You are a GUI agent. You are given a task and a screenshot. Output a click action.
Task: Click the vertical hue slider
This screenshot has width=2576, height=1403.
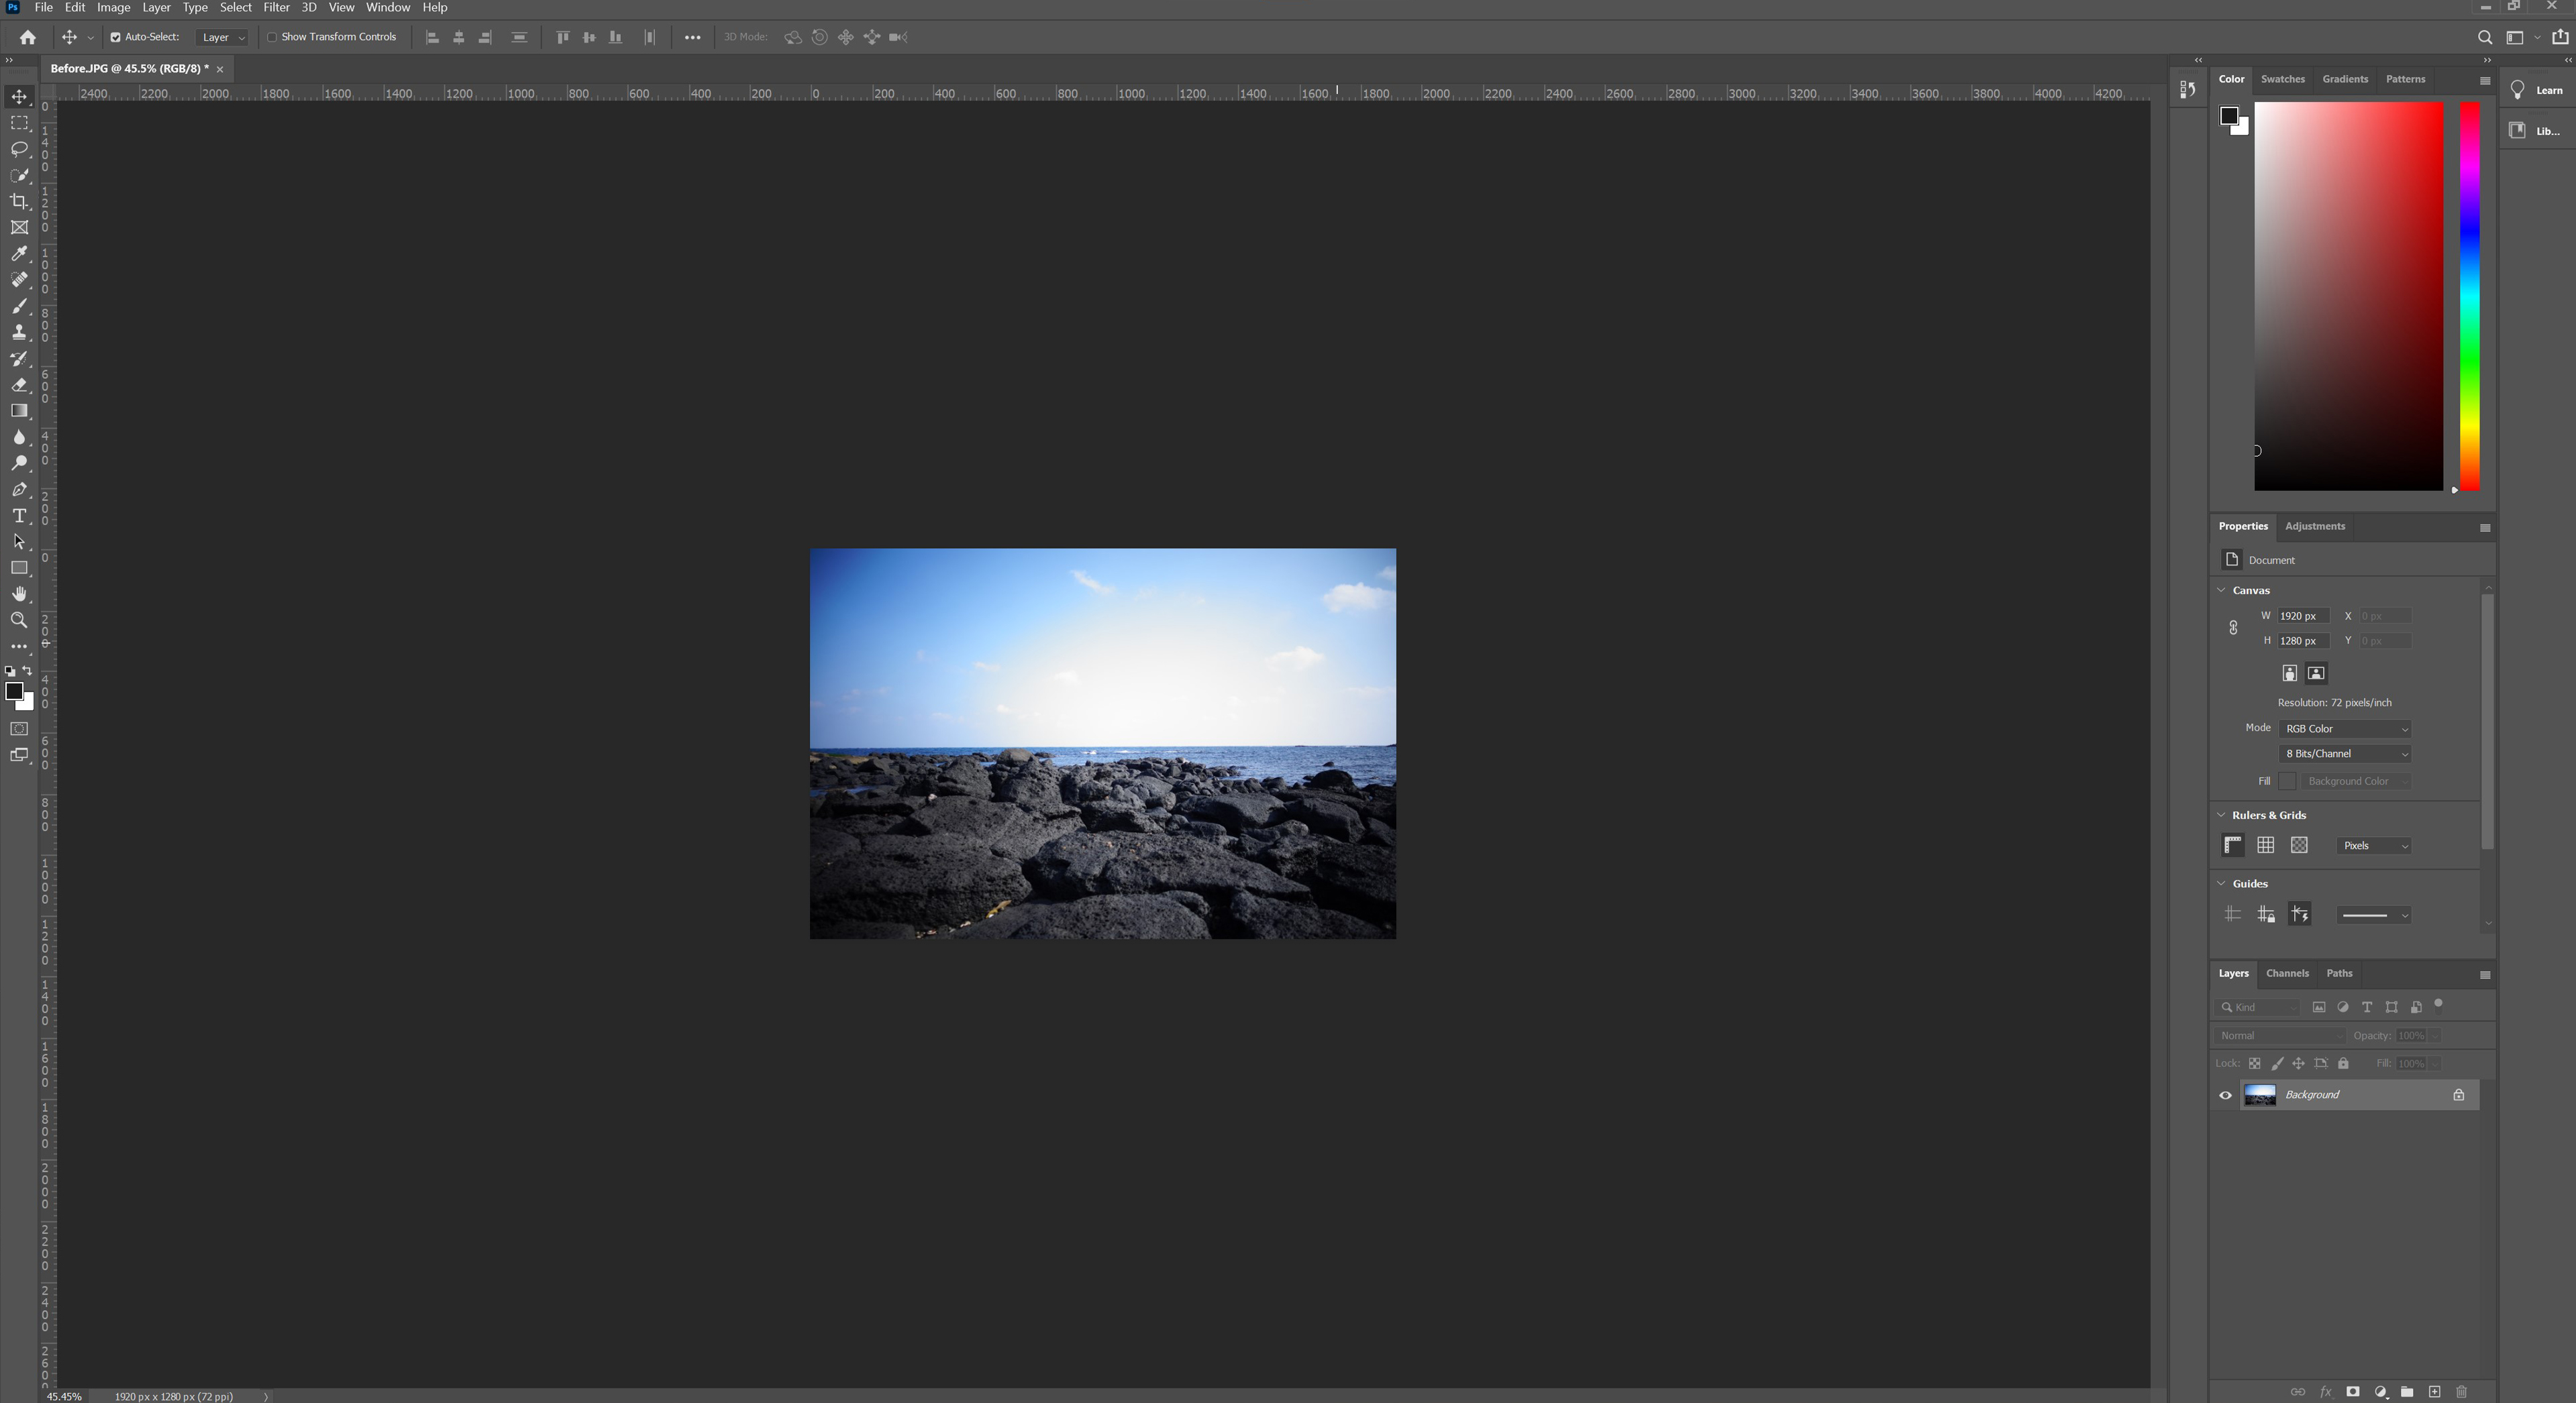point(2469,296)
